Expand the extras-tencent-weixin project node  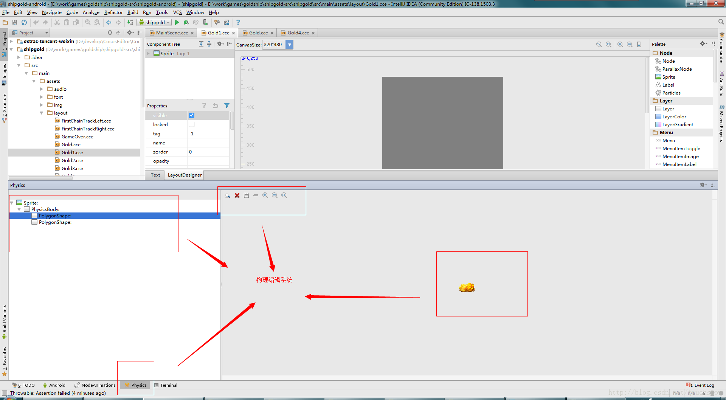pos(12,42)
